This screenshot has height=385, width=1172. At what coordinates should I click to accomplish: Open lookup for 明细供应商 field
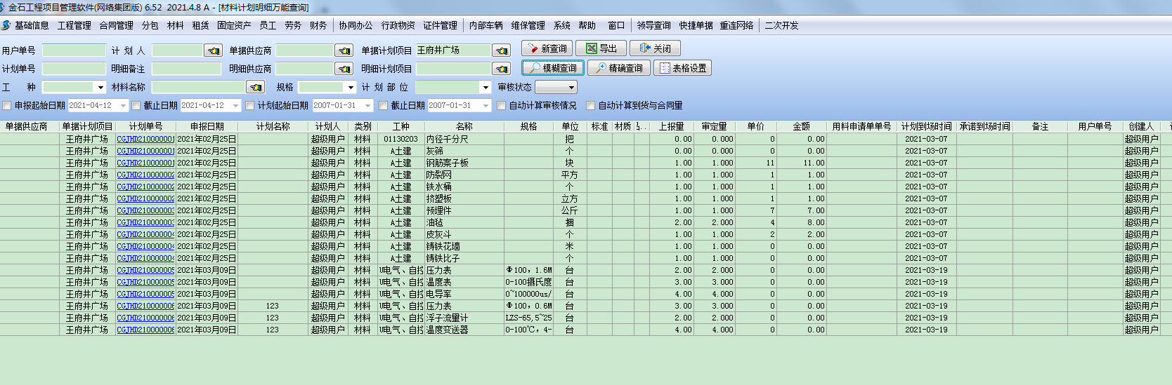click(344, 69)
